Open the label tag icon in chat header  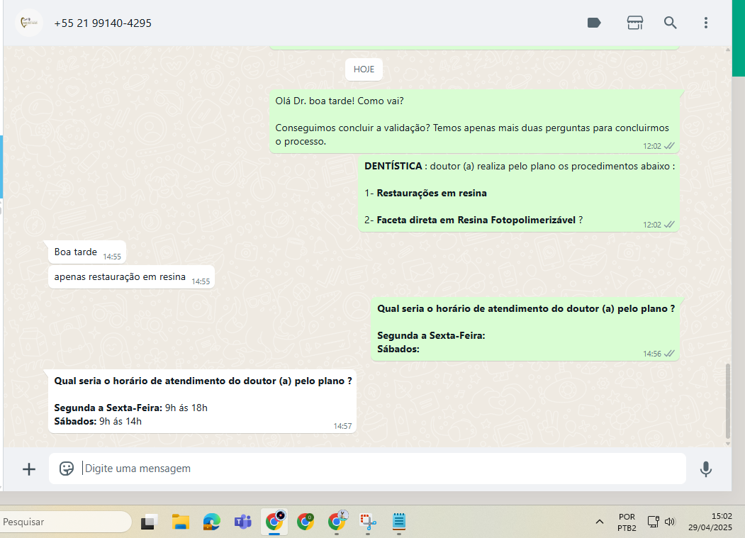[x=594, y=23]
